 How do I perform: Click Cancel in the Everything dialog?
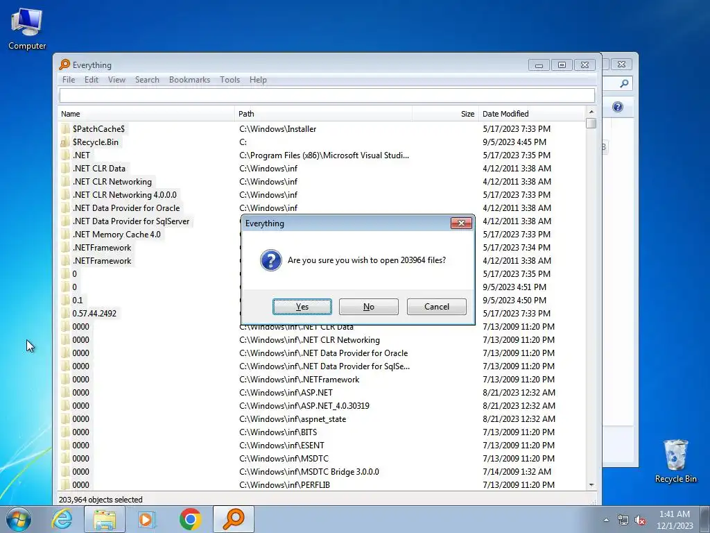coord(437,307)
